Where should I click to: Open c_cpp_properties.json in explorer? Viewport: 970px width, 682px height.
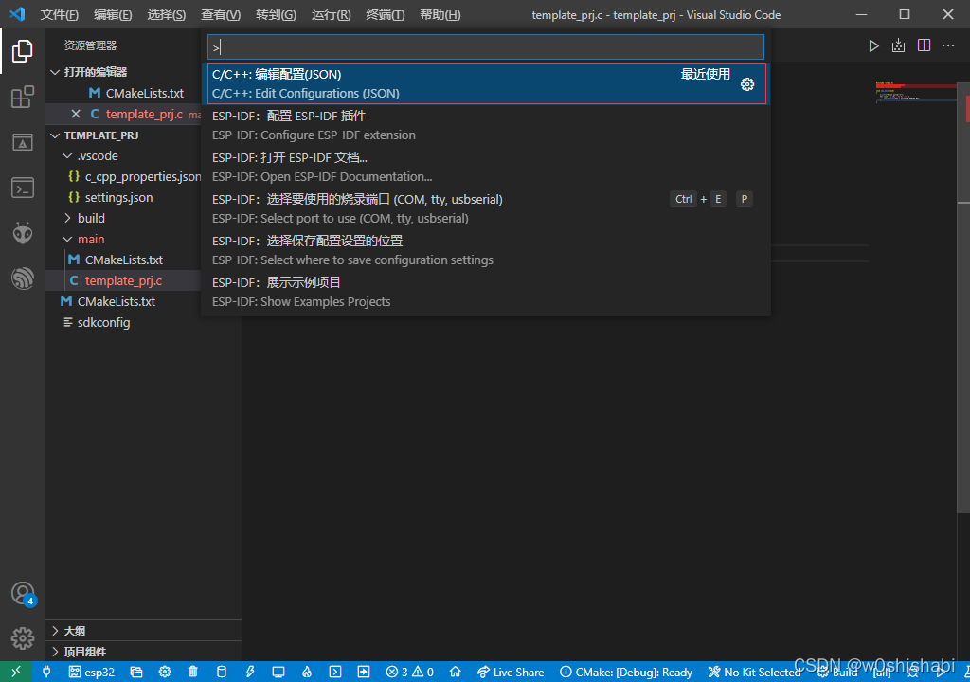click(135, 176)
